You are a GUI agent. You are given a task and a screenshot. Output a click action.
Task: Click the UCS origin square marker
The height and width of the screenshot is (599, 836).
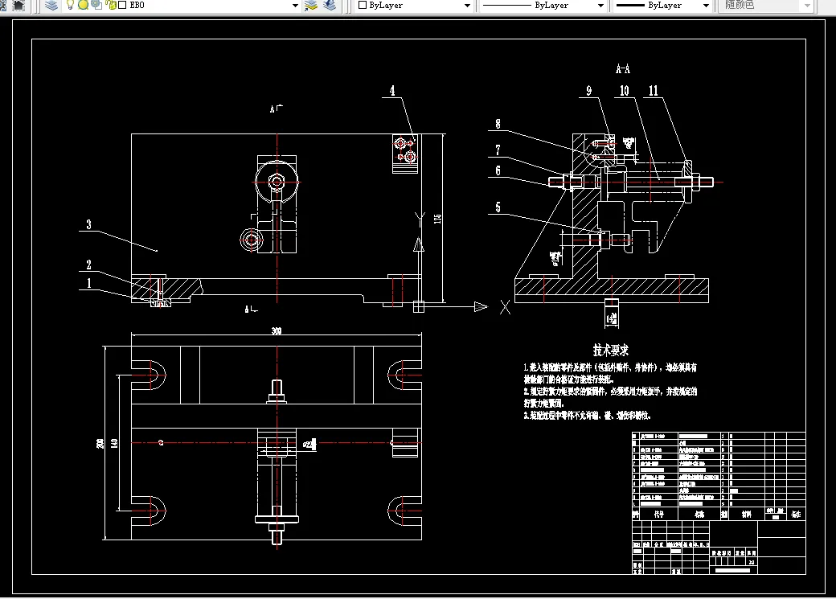tap(419, 306)
